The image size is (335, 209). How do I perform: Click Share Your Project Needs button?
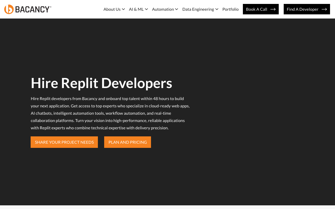(x=64, y=142)
